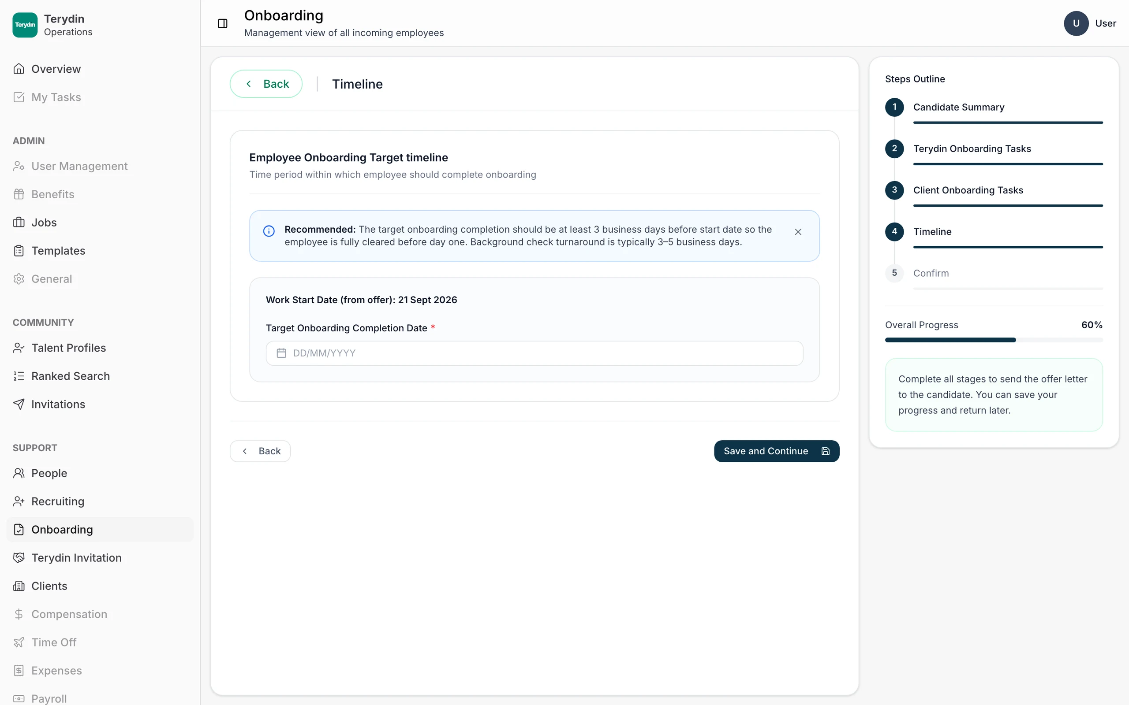Click the Recruiting add-person icon

click(19, 501)
